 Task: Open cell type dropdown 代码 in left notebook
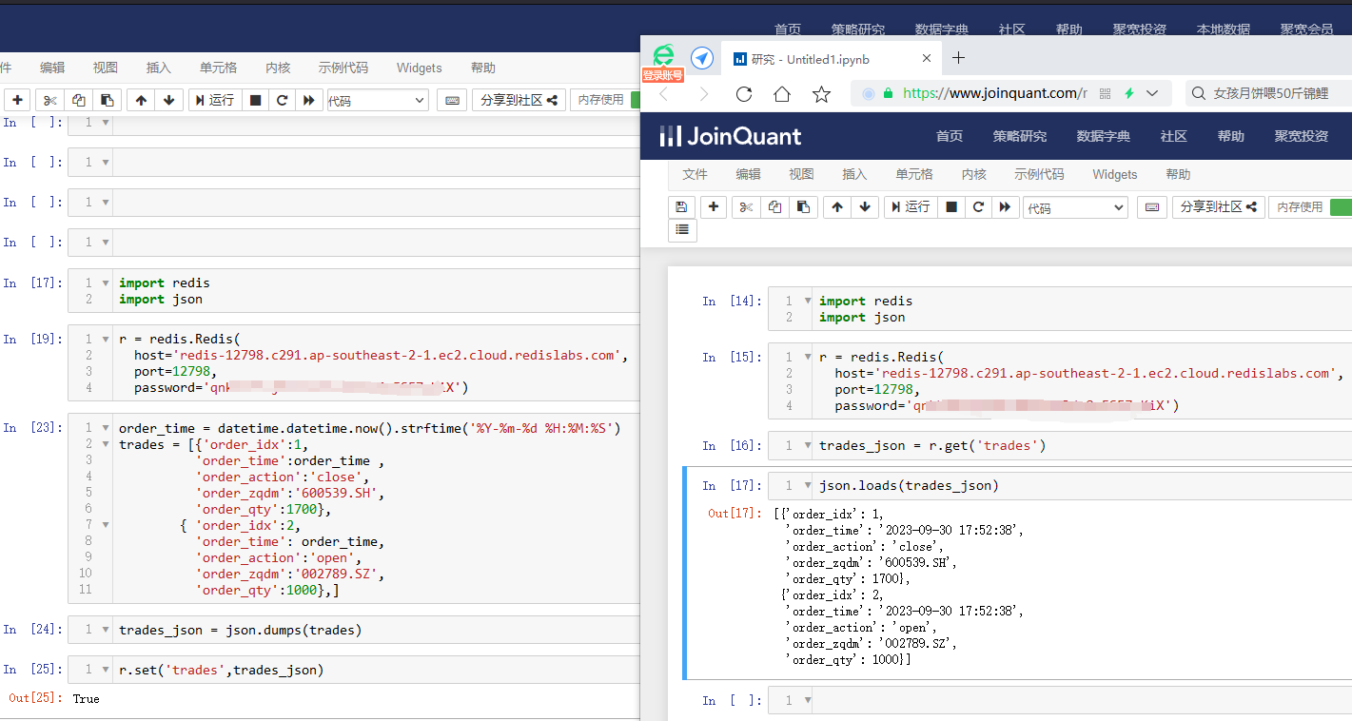click(x=378, y=100)
